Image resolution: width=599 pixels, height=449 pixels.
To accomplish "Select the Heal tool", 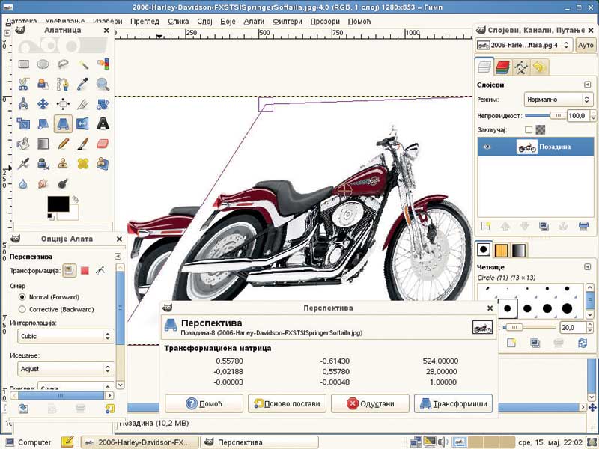I will pos(83,163).
